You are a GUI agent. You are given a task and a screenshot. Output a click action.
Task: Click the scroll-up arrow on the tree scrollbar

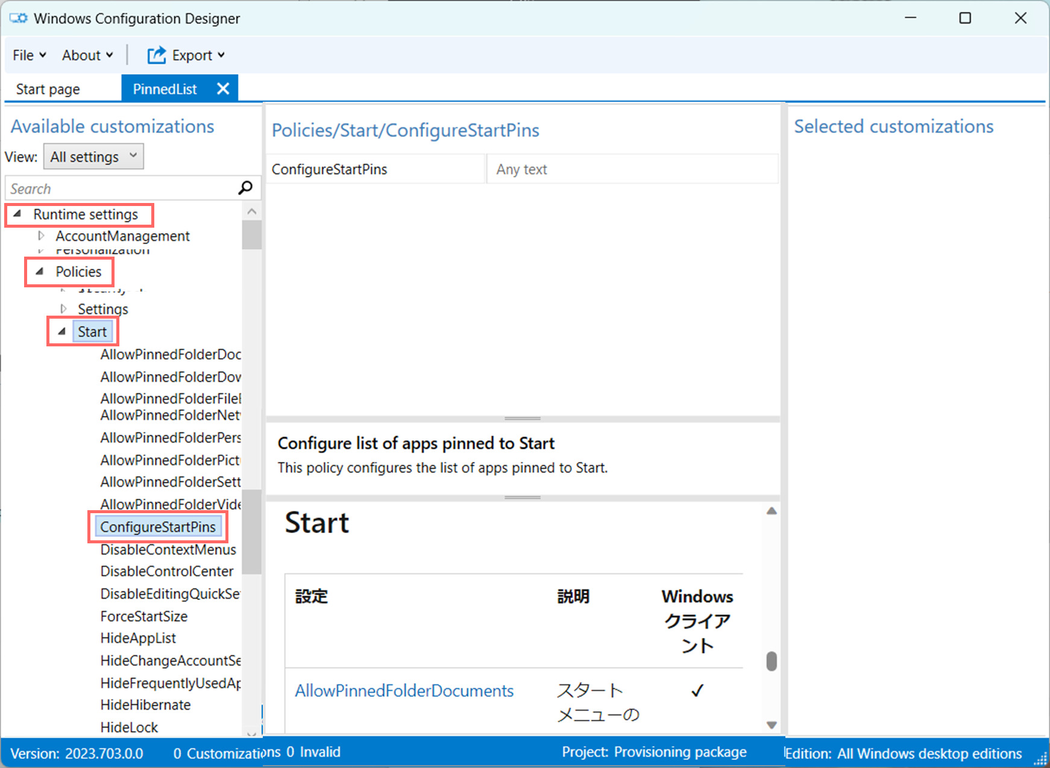252,211
